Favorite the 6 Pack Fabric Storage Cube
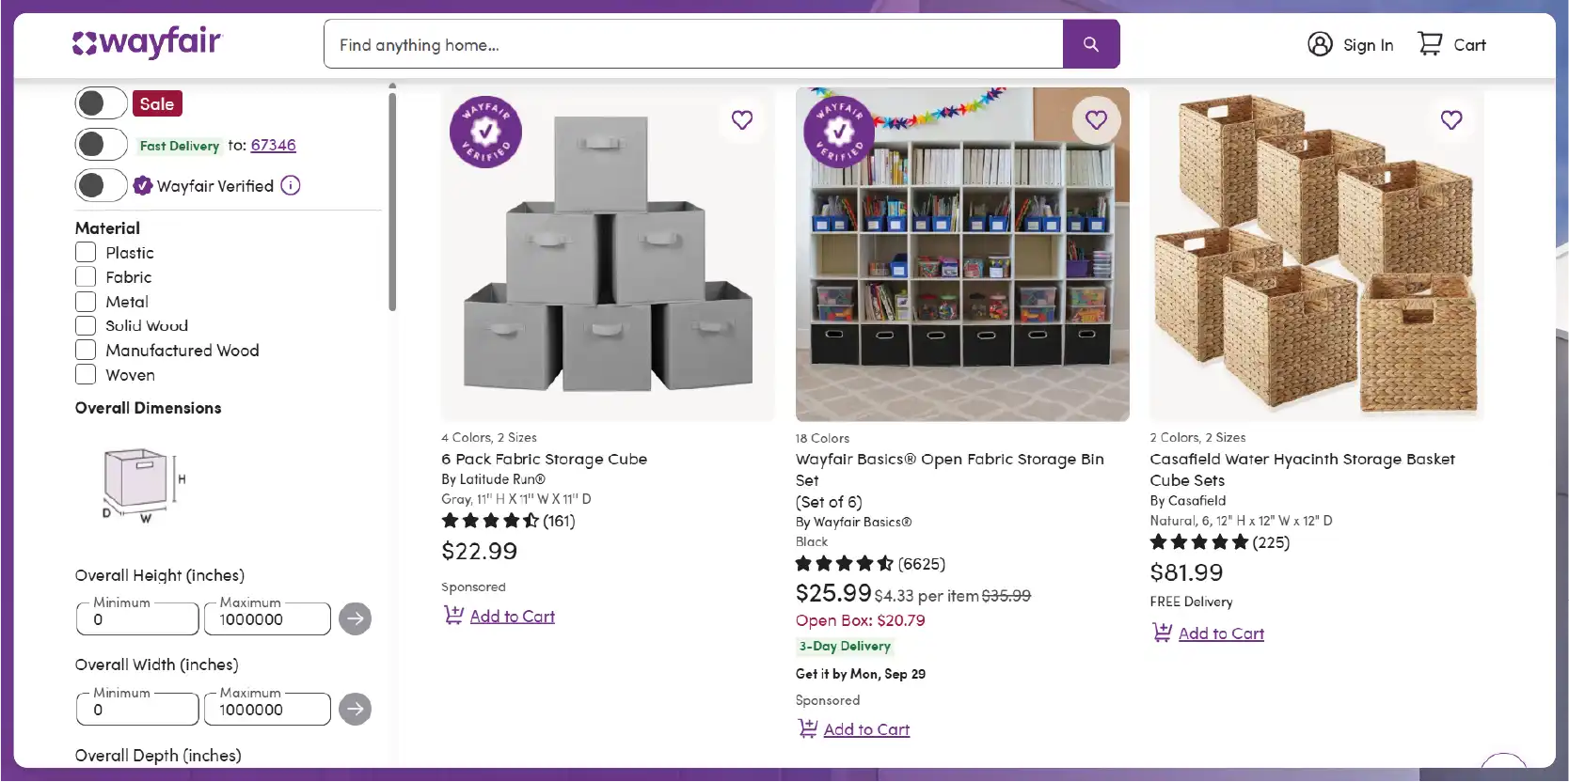Screen dimensions: 1569x782 [x=742, y=120]
